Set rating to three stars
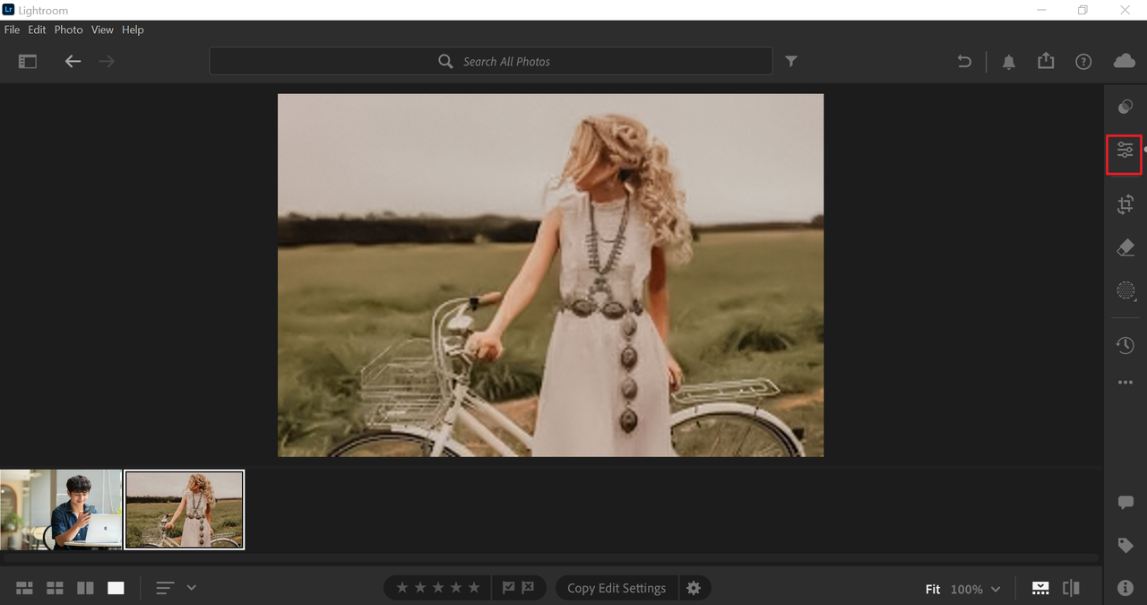Viewport: 1147px width, 605px height. (x=438, y=588)
